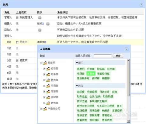146x124 pixels.
Task: Select the 前台 position tag
Action: coord(115,92)
